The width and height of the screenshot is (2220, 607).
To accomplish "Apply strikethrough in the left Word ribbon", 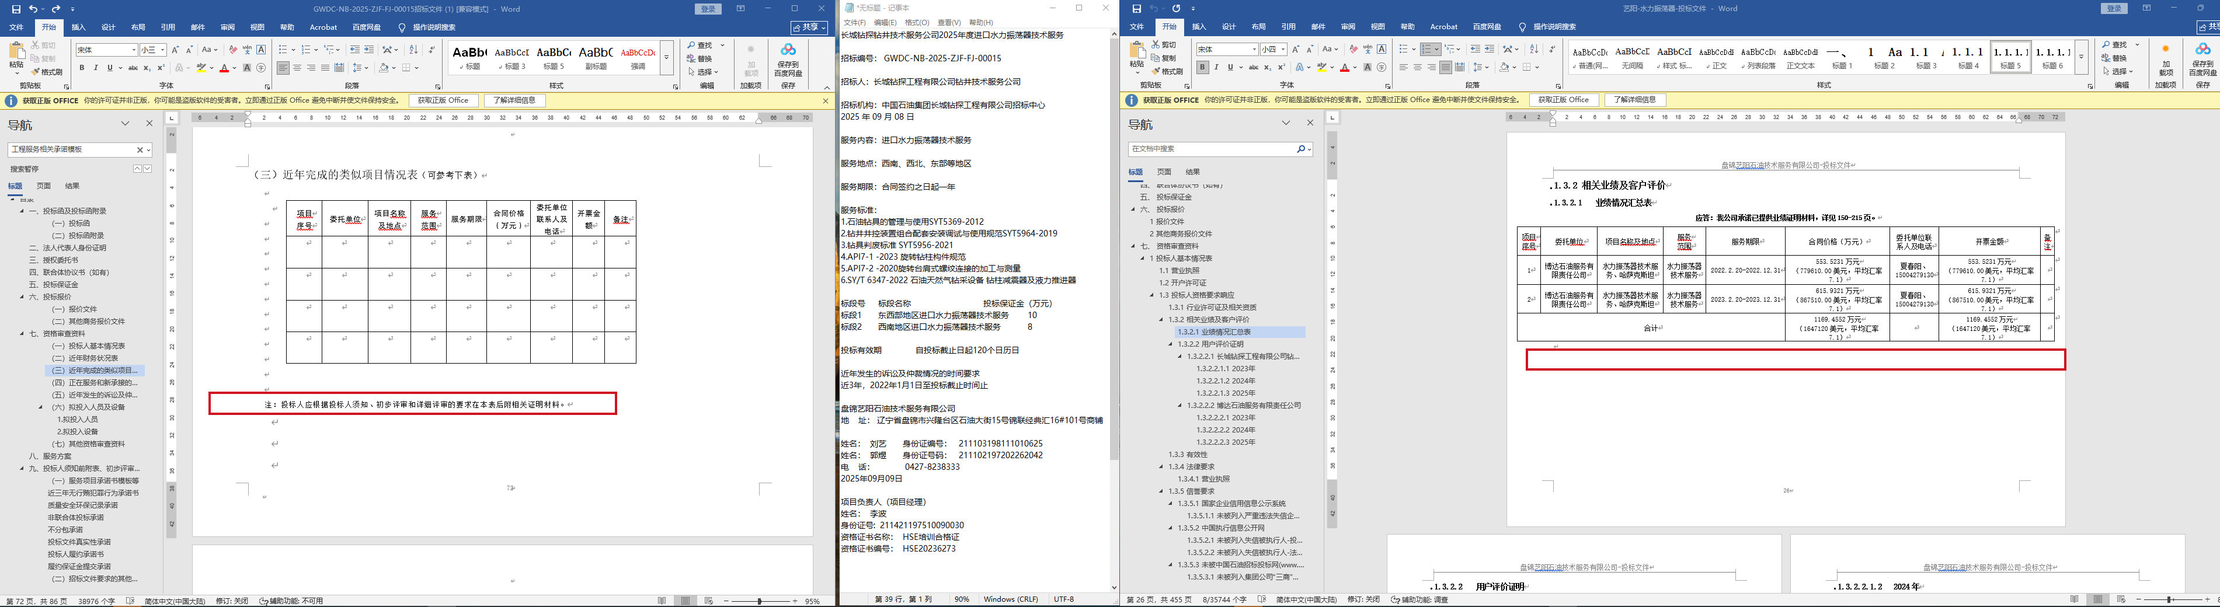I will click(x=133, y=67).
